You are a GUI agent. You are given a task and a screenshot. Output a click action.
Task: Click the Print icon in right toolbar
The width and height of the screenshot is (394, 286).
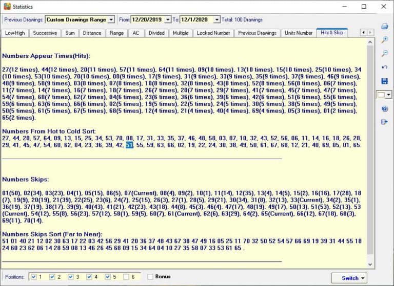click(x=384, y=26)
